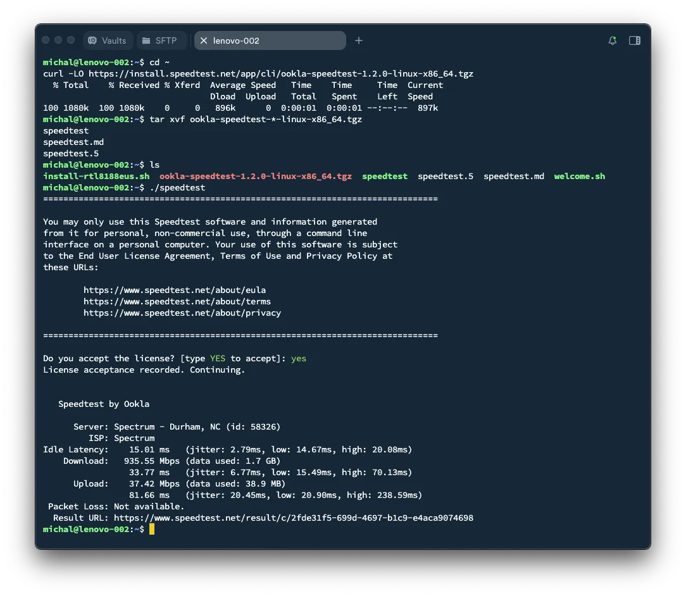Screen dimensions: 686x596
Task: Click the terms of use URL
Action: point(177,301)
